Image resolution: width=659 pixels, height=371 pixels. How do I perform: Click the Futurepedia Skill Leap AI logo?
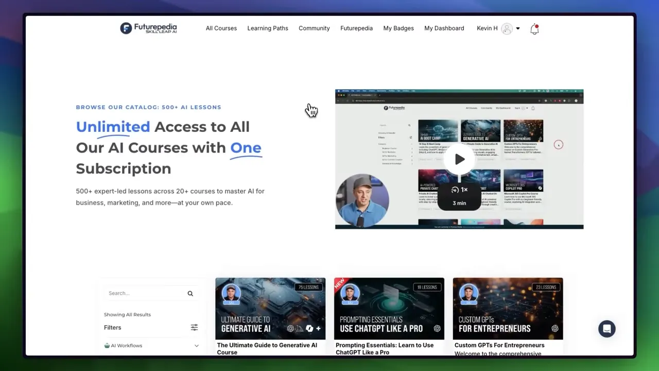[x=148, y=28]
